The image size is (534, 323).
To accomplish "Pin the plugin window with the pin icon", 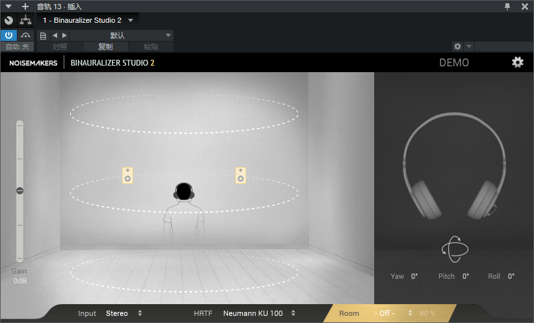I will tap(507, 6).
